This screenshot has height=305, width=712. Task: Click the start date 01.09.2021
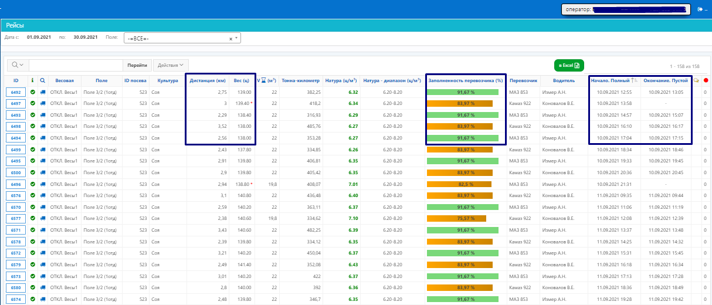(x=39, y=37)
